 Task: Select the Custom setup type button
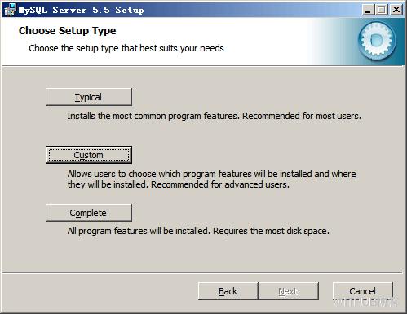(89, 155)
